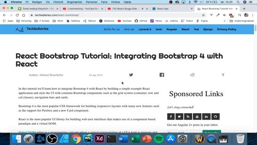Open the Vindue menu

pos(115,2)
